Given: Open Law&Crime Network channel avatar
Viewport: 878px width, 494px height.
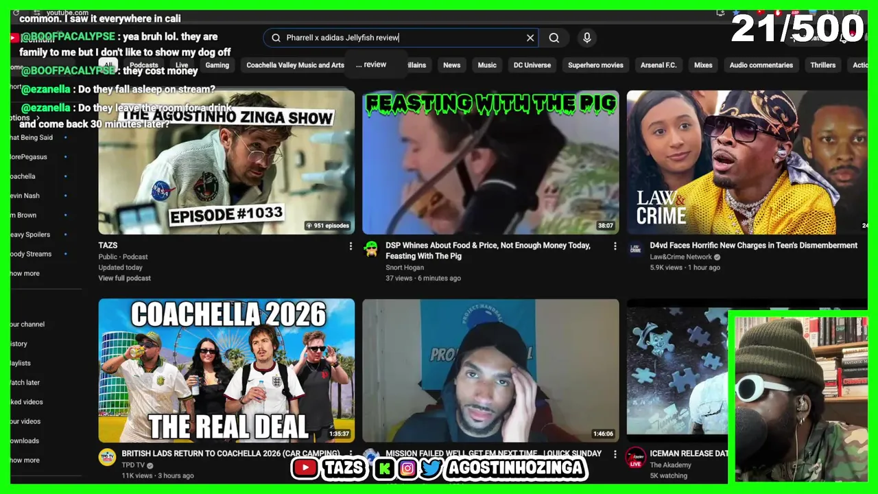Looking at the screenshot, I should point(635,249).
